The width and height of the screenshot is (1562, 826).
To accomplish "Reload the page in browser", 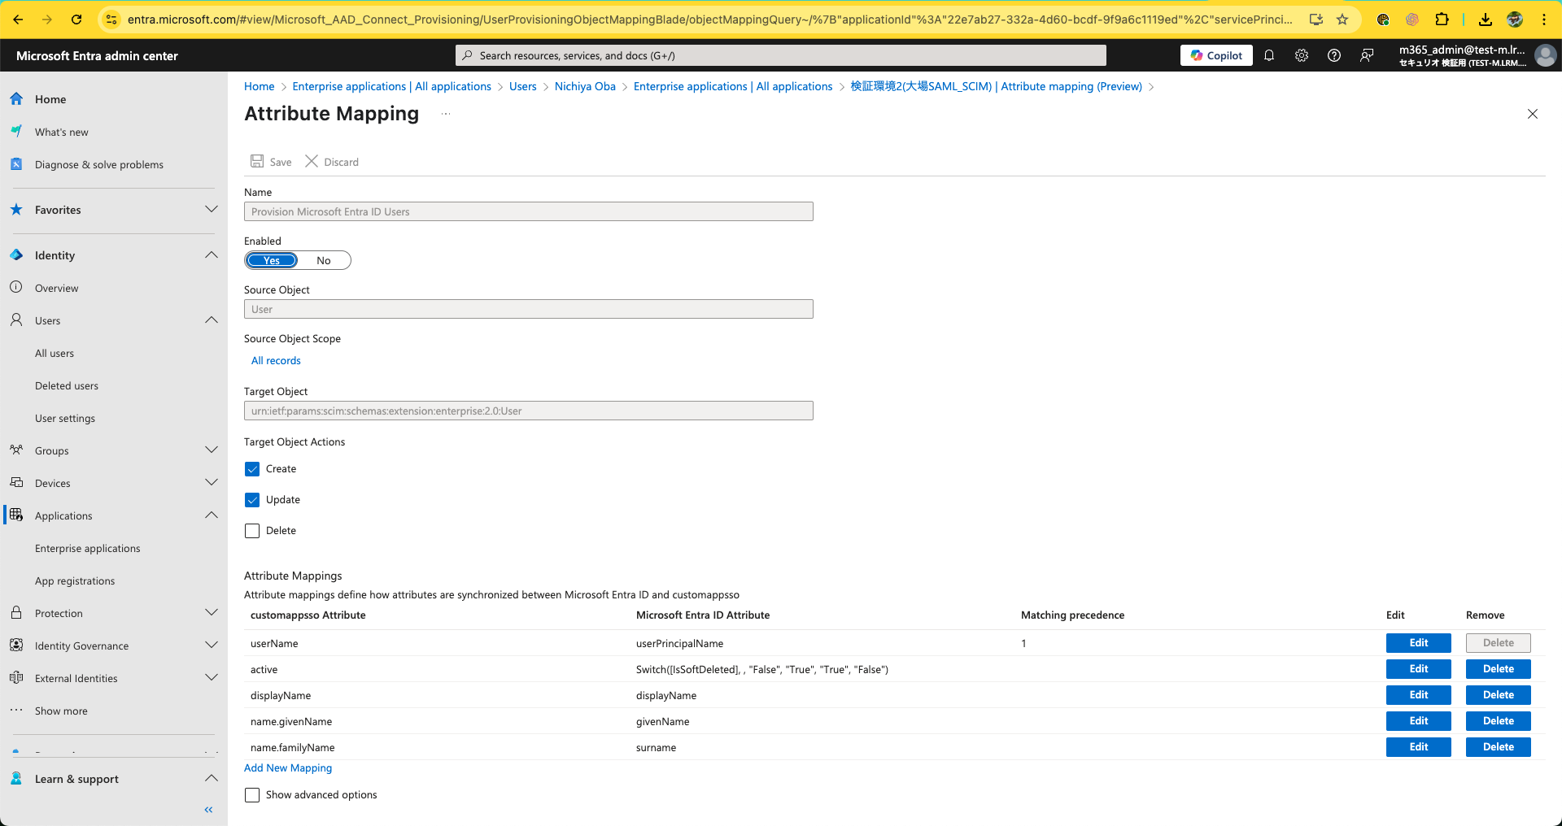I will pos(76,20).
